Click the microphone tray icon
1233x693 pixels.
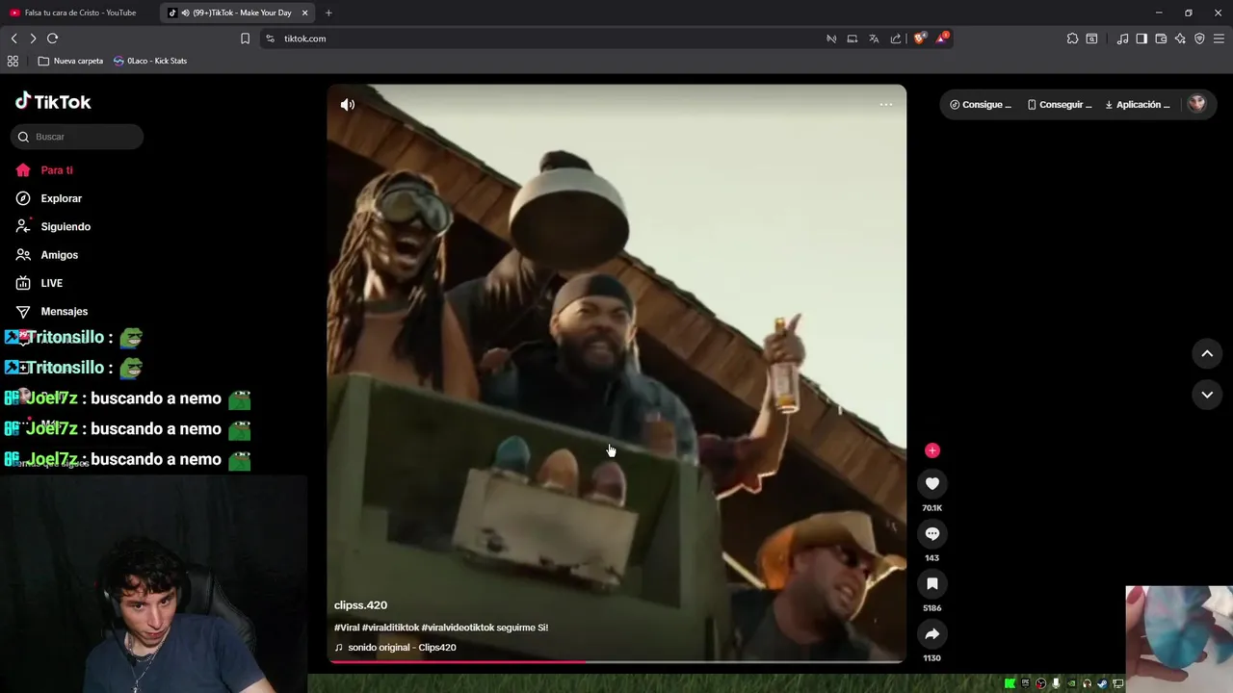point(1056,683)
